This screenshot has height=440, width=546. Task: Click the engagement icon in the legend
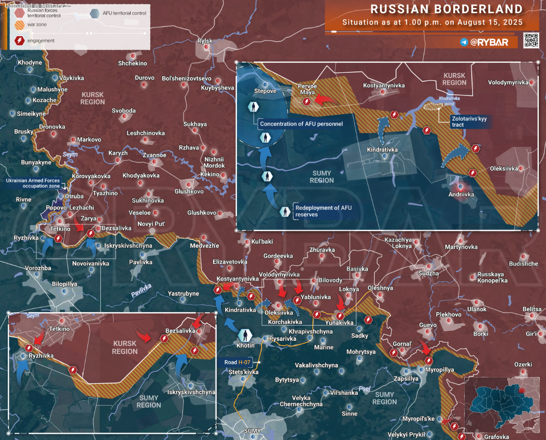tap(19, 41)
